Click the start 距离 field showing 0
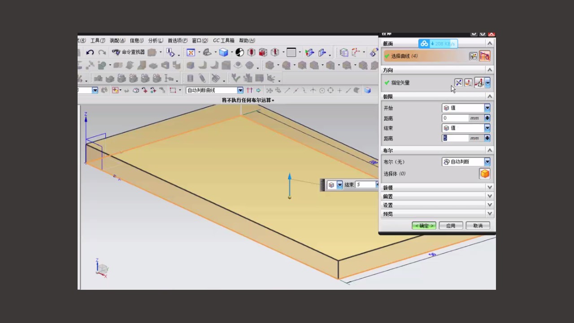Viewport: 574px width, 323px height. click(x=455, y=118)
